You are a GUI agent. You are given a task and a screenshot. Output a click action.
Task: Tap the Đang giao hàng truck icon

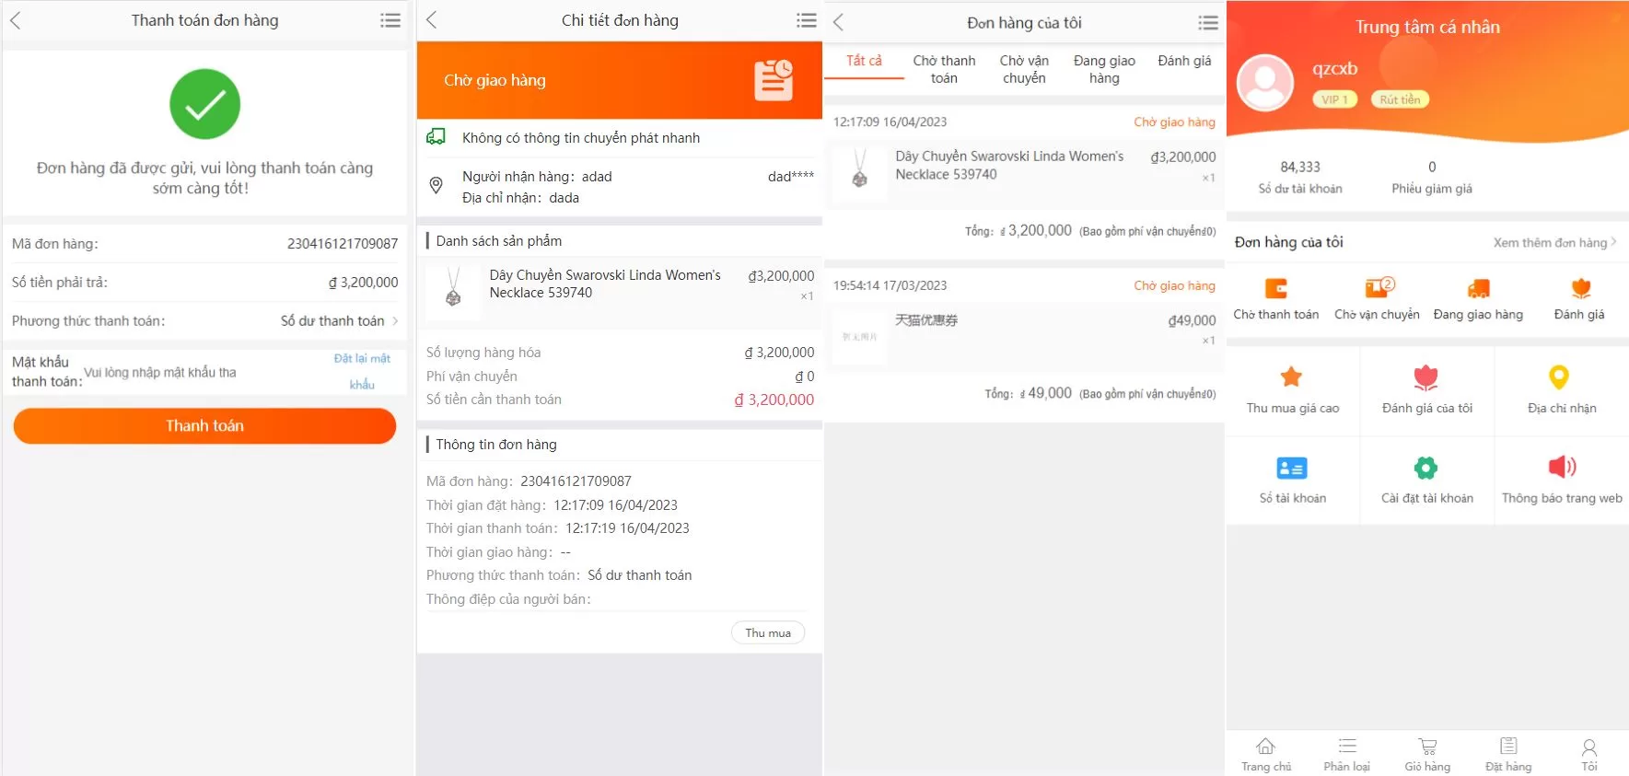1478,289
